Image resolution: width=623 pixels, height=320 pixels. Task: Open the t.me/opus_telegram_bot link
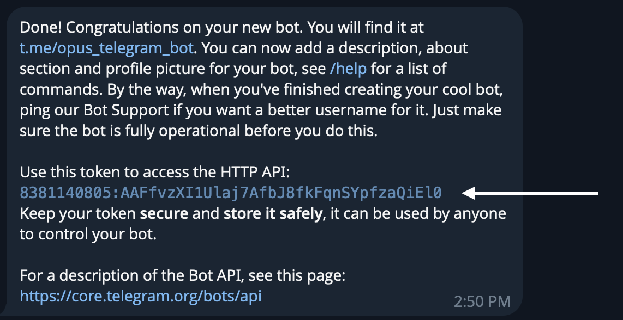coord(107,48)
